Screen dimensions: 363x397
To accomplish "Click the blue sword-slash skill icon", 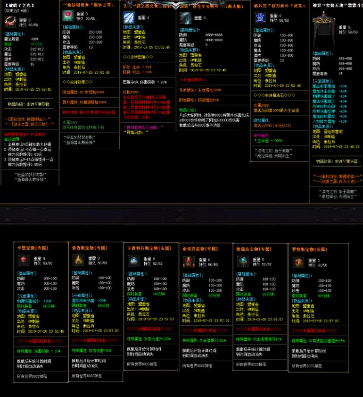I will tap(129, 17).
